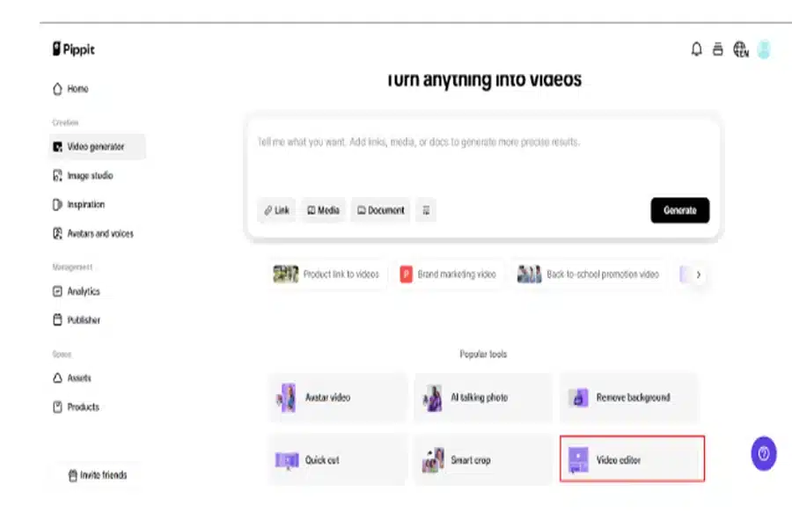Click the Image studio icon
Screen dimensions: 792x528
[57, 176]
